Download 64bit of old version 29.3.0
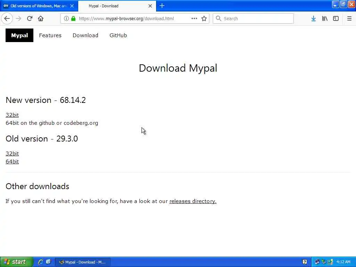This screenshot has height=267, width=356. pos(12,161)
